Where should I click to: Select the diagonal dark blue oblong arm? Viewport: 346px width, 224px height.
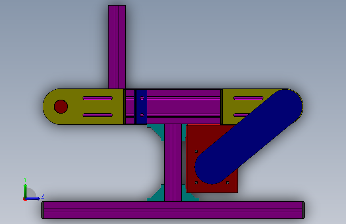249,137
